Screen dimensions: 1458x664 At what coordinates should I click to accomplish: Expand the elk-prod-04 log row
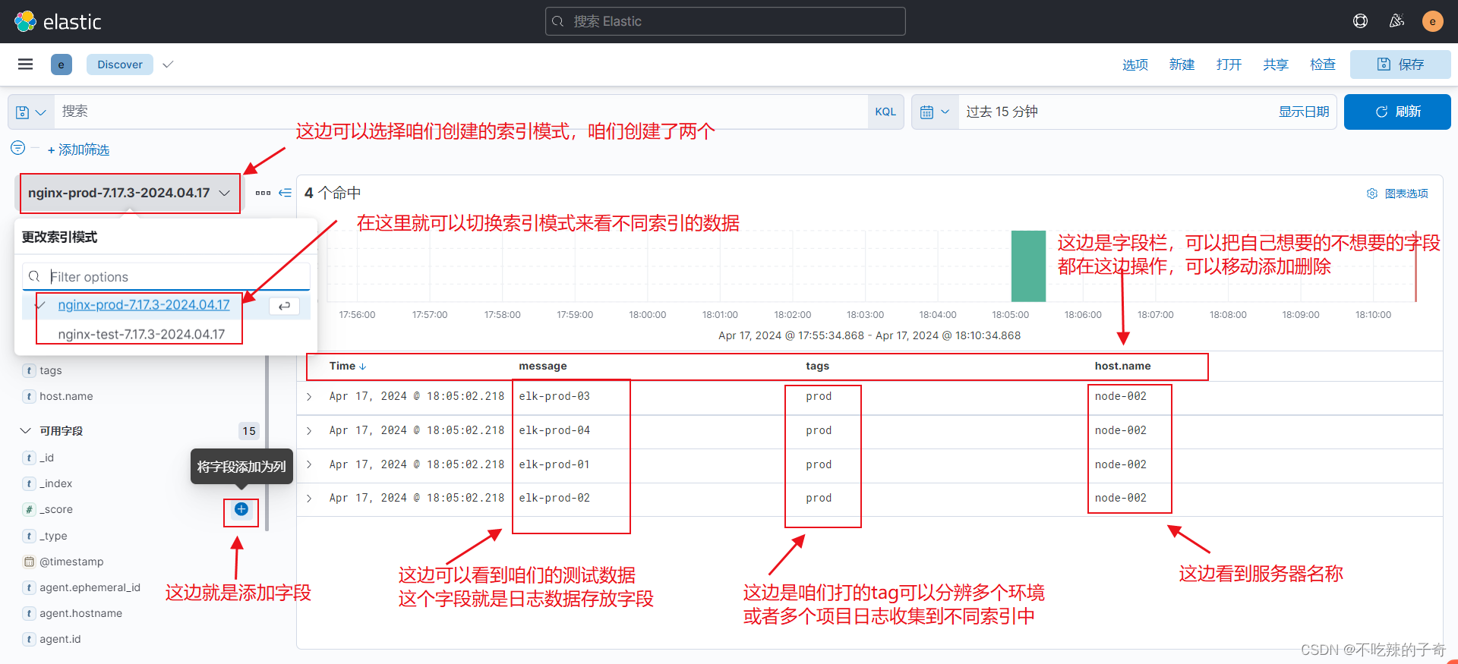pyautogui.click(x=309, y=430)
